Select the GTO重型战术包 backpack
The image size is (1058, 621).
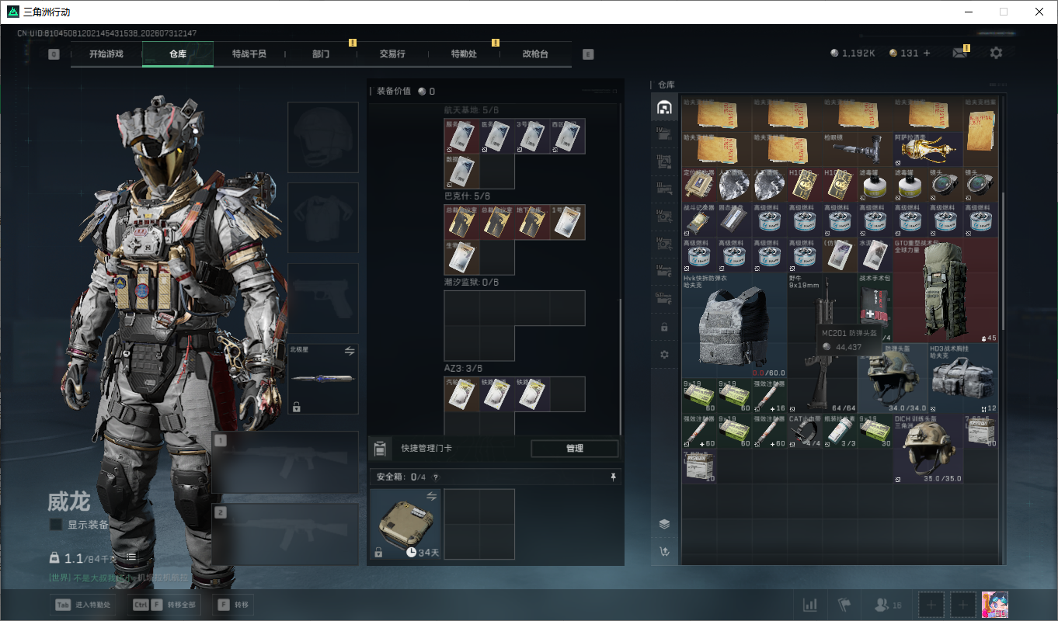945,290
